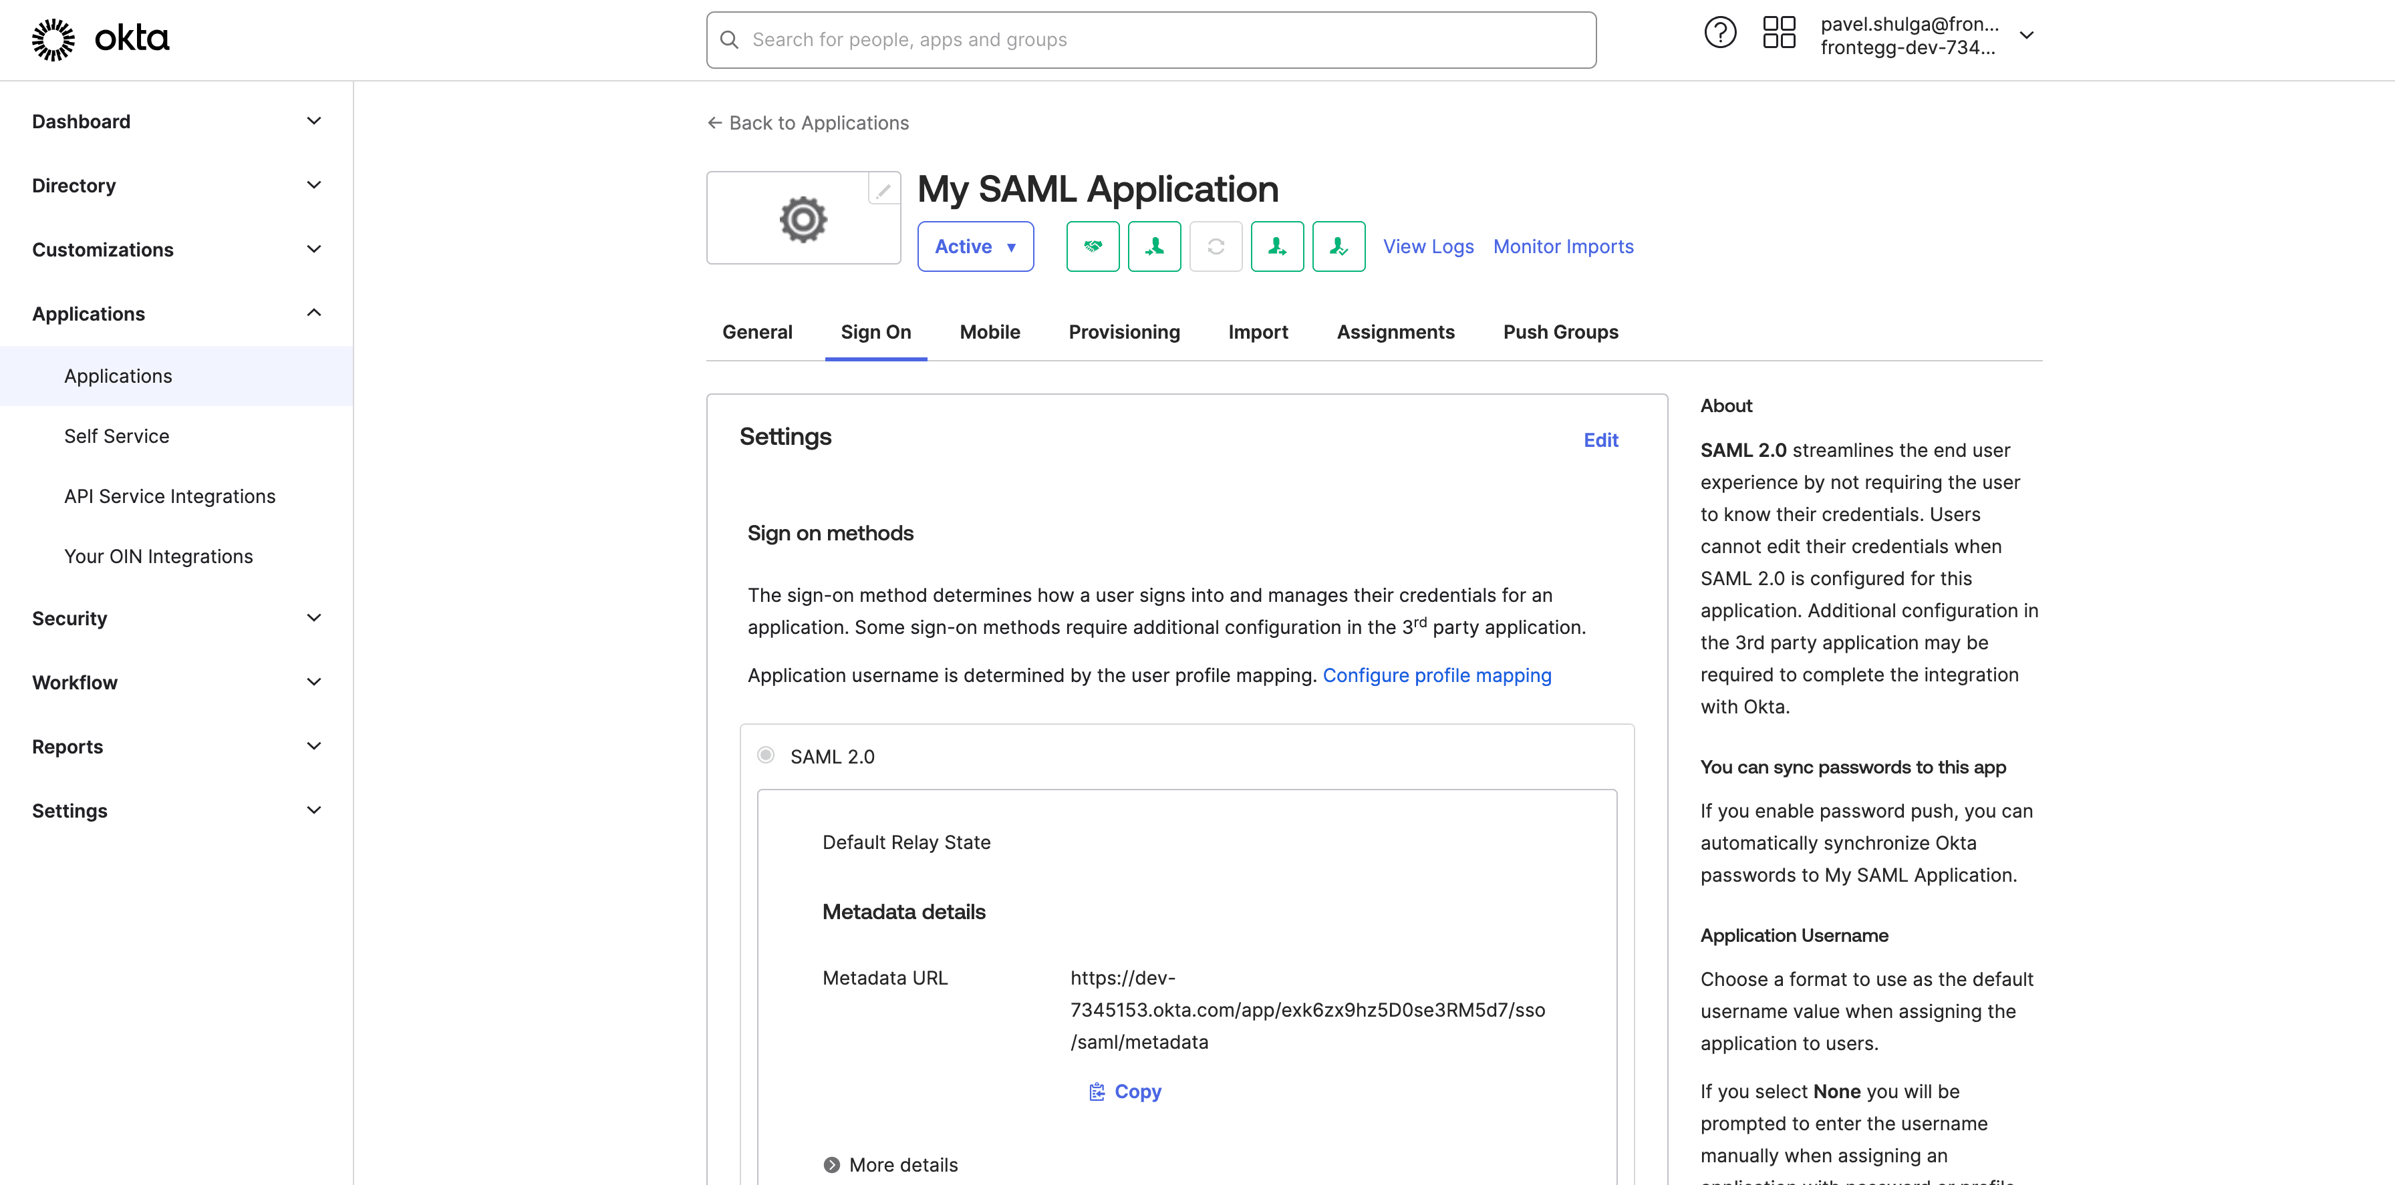Open the Active status dropdown
Viewport: 2395px width, 1185px height.
coord(975,246)
